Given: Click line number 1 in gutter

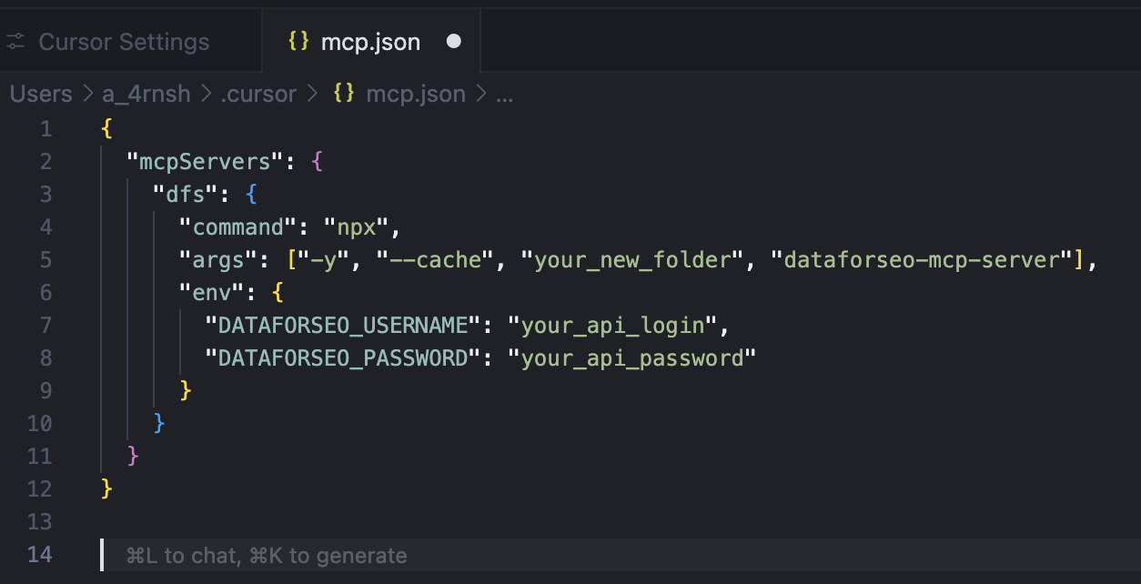Looking at the screenshot, I should pyautogui.click(x=46, y=129).
